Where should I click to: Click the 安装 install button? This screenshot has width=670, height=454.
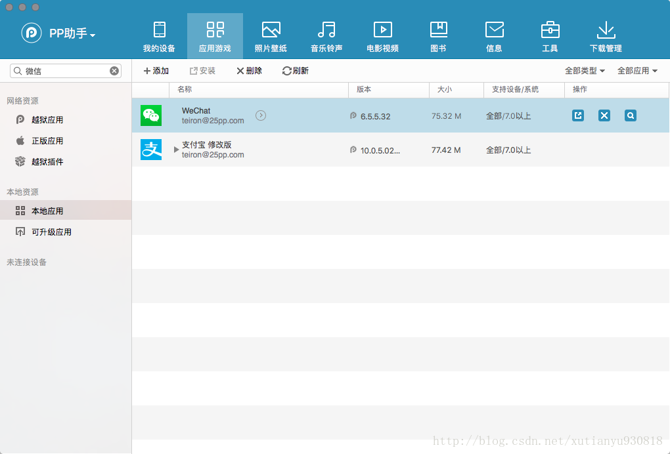[202, 71]
